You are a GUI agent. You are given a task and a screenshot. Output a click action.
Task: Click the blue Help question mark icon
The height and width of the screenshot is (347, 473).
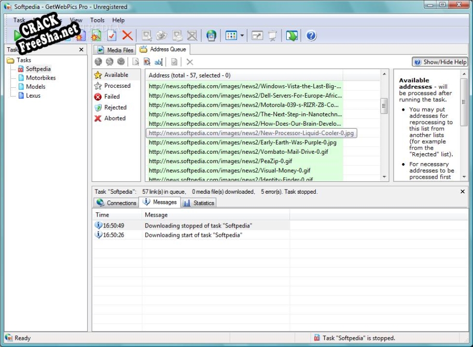(311, 35)
